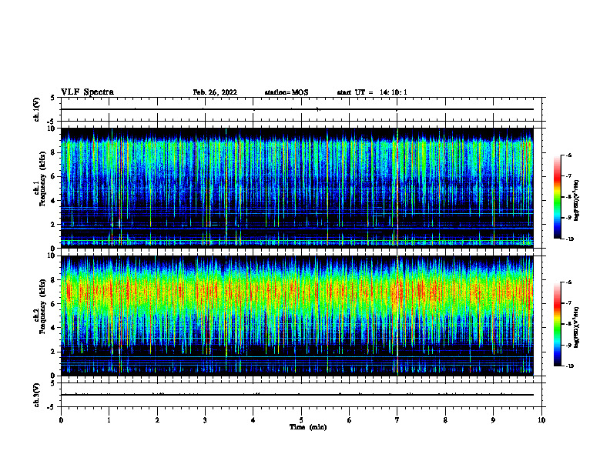The width and height of the screenshot is (610, 471).
Task: Click the time axis tick label "3"
Action: tap(205, 420)
